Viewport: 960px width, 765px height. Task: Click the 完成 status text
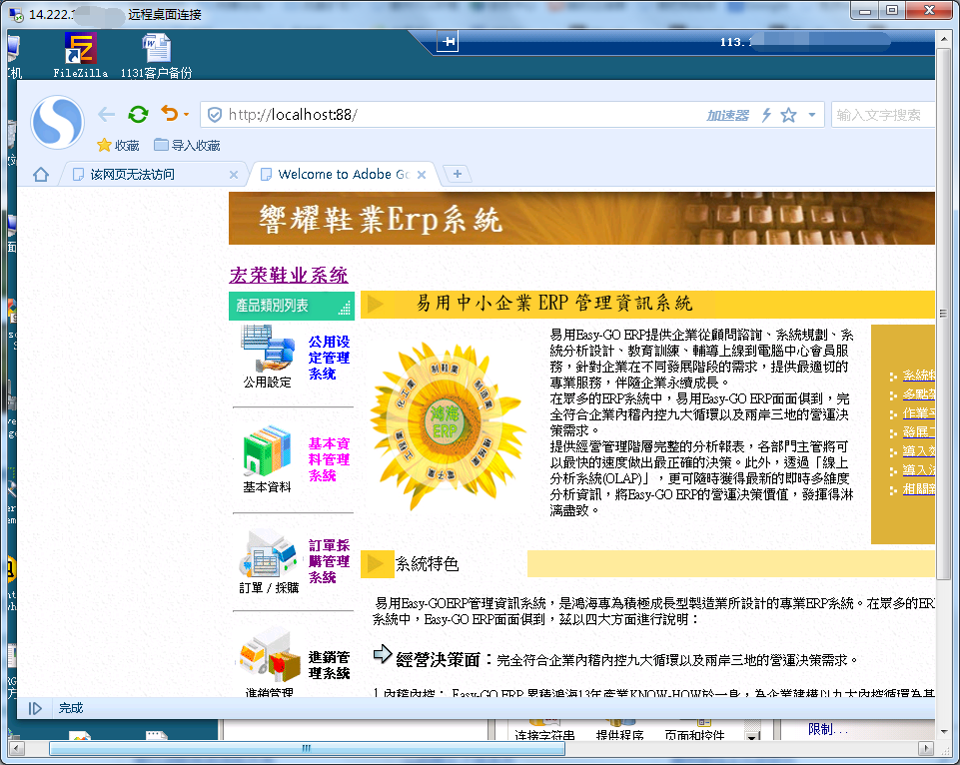[70, 708]
